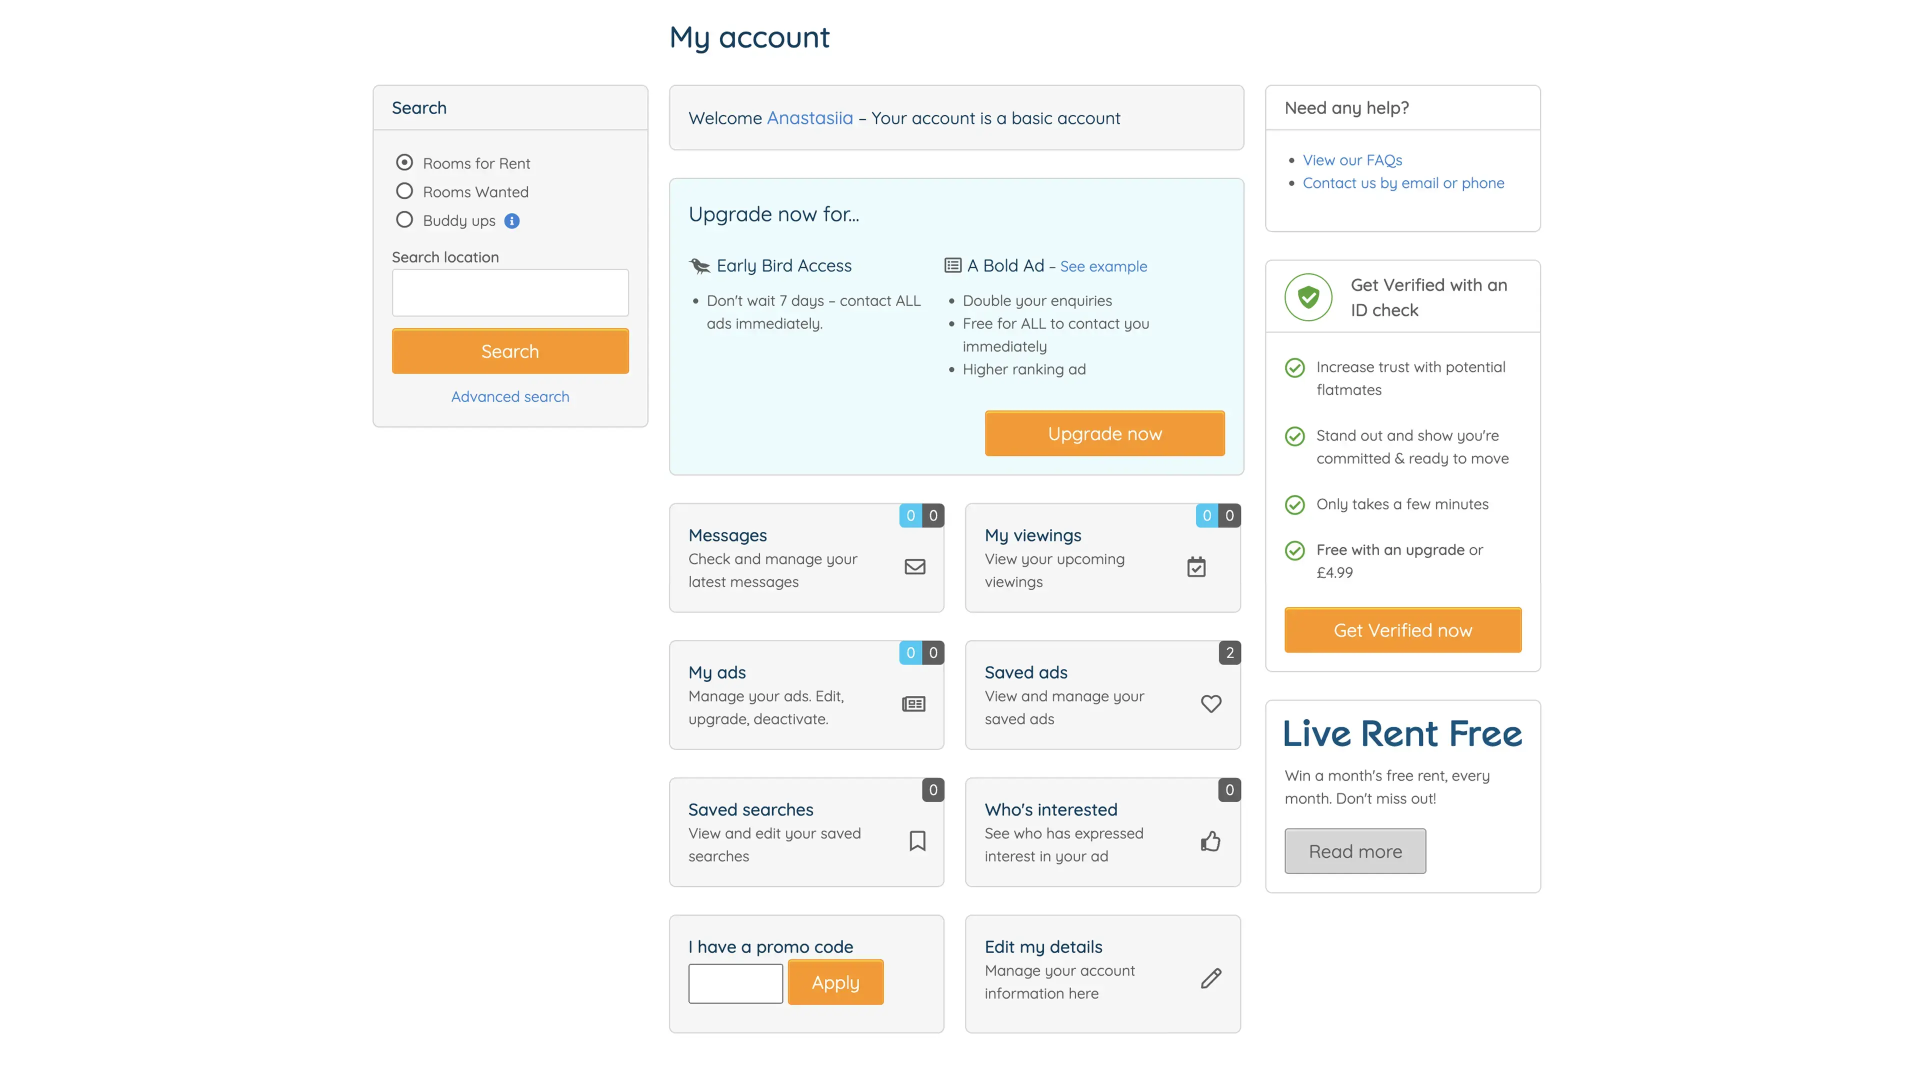Screen dimensions: 1920x1080
Task: Click the My viewings calendar icon
Action: pyautogui.click(x=1196, y=567)
